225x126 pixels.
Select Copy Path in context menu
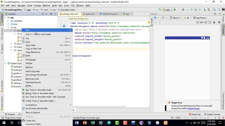pos(47,45)
